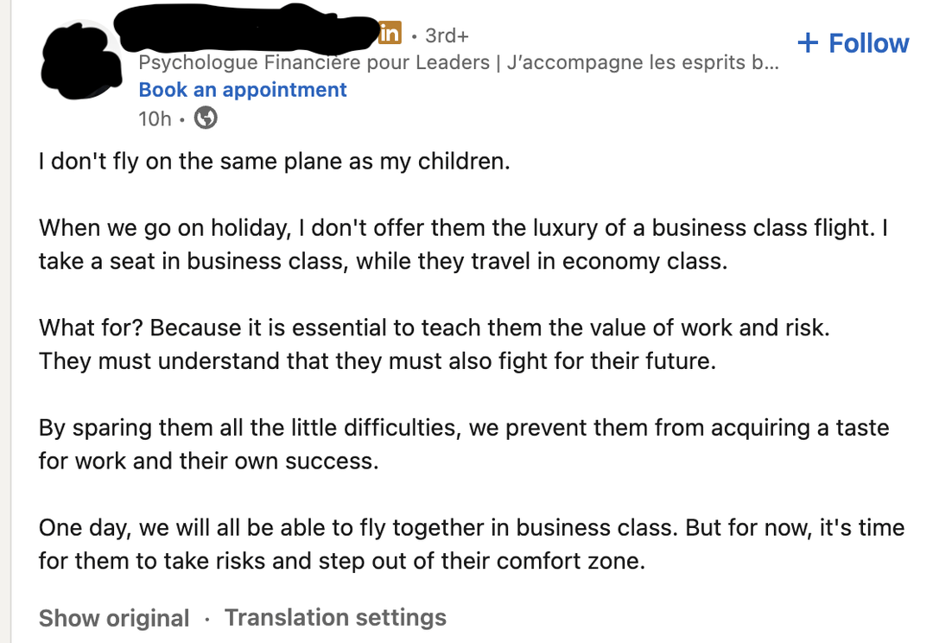The width and height of the screenshot is (933, 643).
Task: Click the opening line about flying with children
Action: tap(274, 162)
